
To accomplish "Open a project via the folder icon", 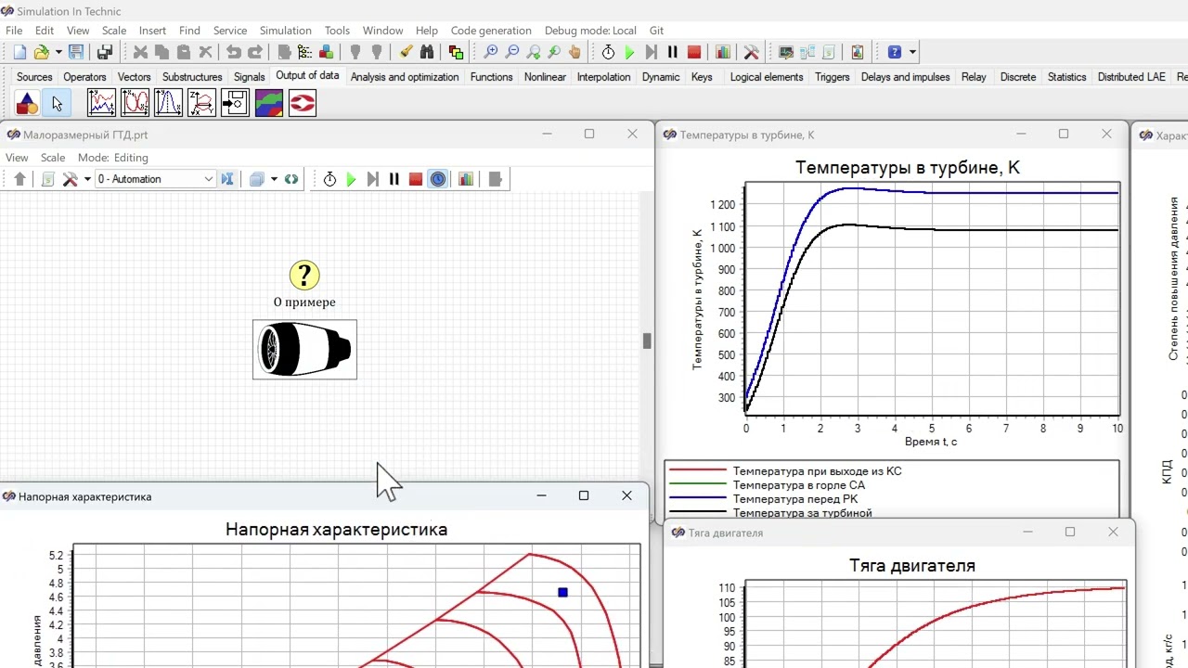I will [42, 52].
